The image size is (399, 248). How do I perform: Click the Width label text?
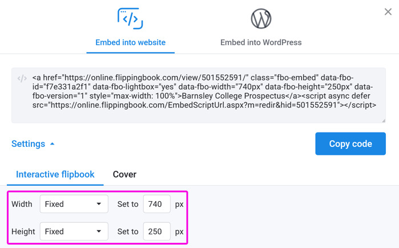[x=22, y=204]
